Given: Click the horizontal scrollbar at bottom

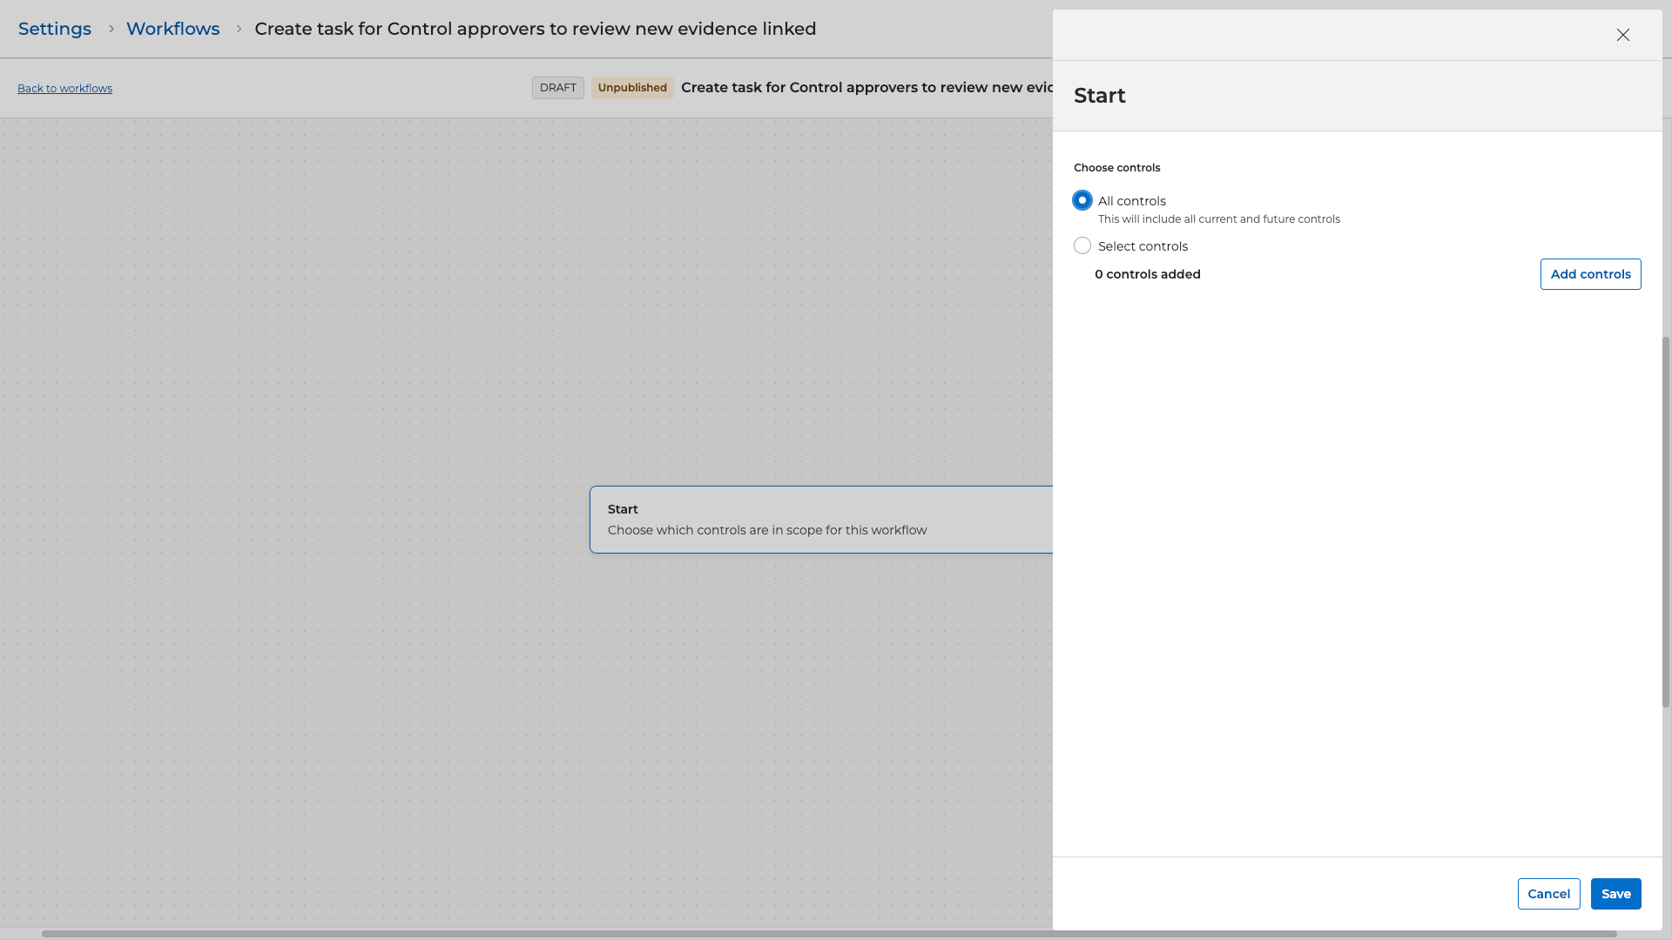Looking at the screenshot, I should [x=827, y=934].
